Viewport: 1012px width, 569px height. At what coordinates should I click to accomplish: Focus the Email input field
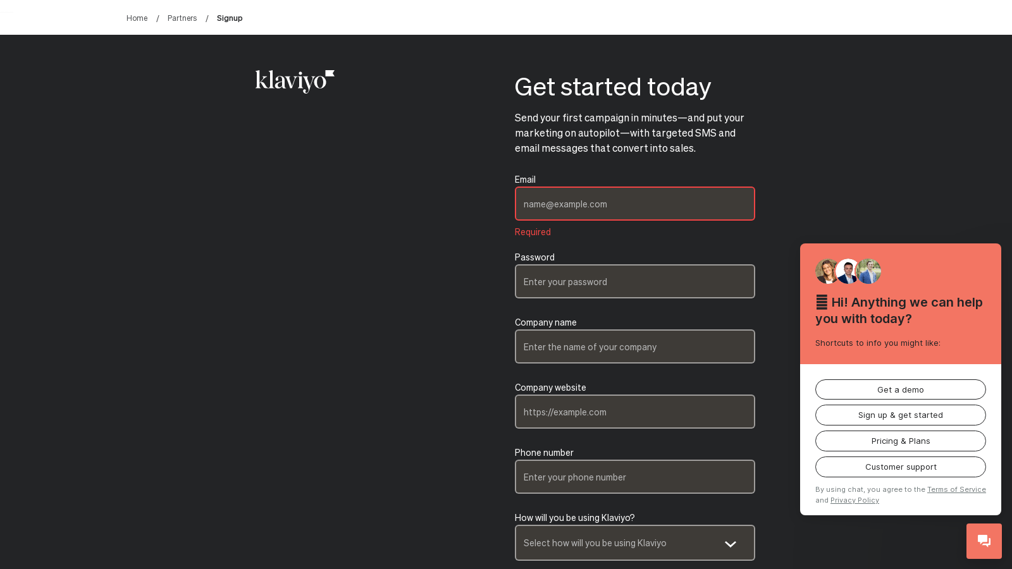(x=635, y=204)
